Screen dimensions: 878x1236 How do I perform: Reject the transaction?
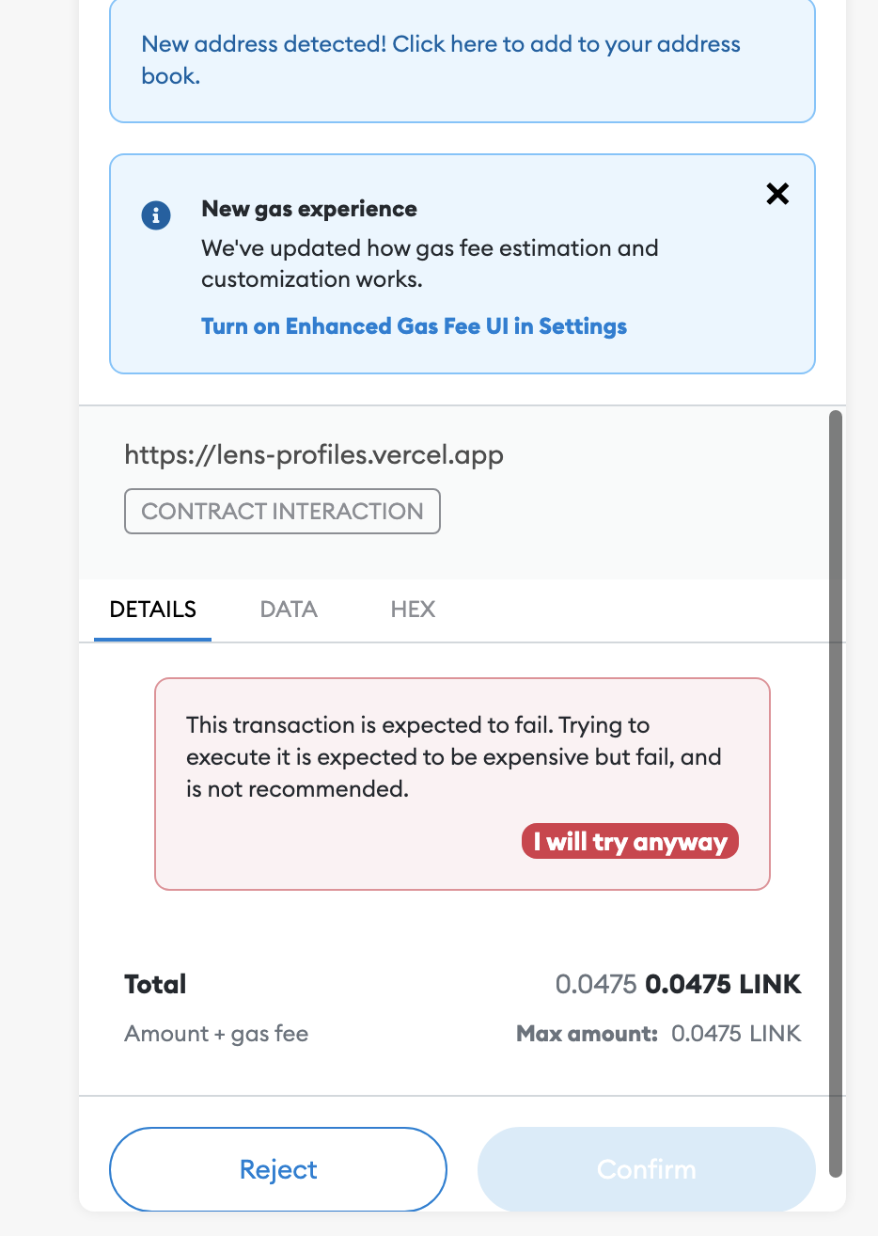tap(277, 1168)
